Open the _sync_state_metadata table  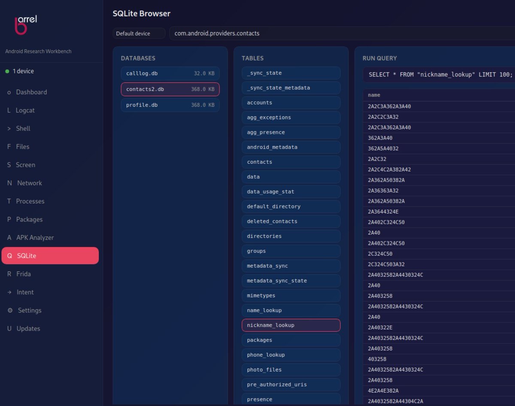291,88
